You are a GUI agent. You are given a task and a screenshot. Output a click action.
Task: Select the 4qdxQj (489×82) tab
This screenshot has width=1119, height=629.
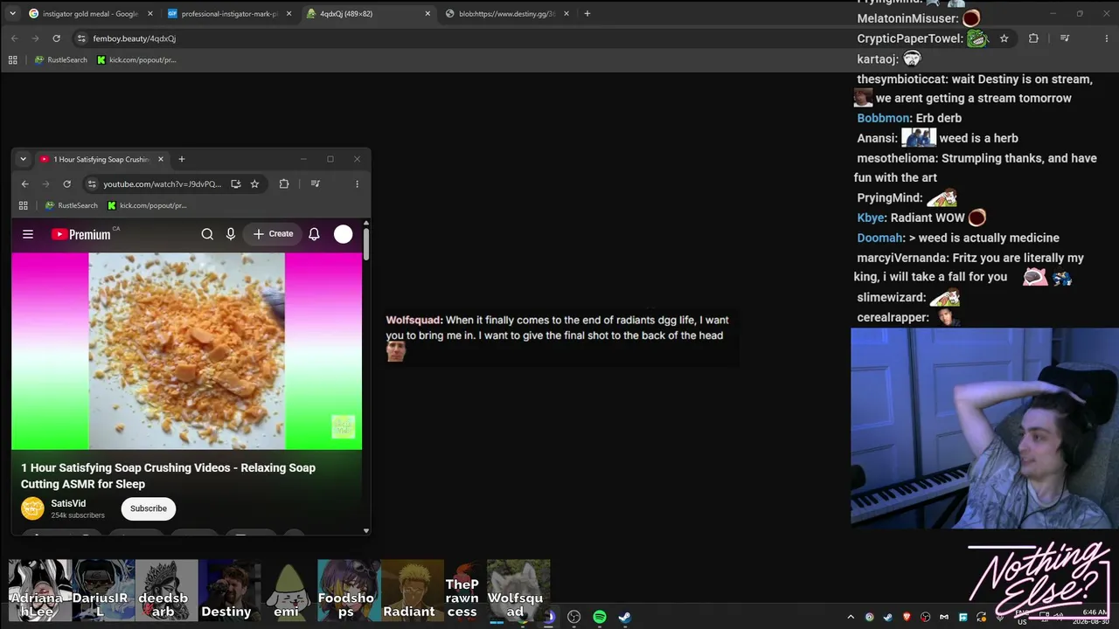point(369,14)
